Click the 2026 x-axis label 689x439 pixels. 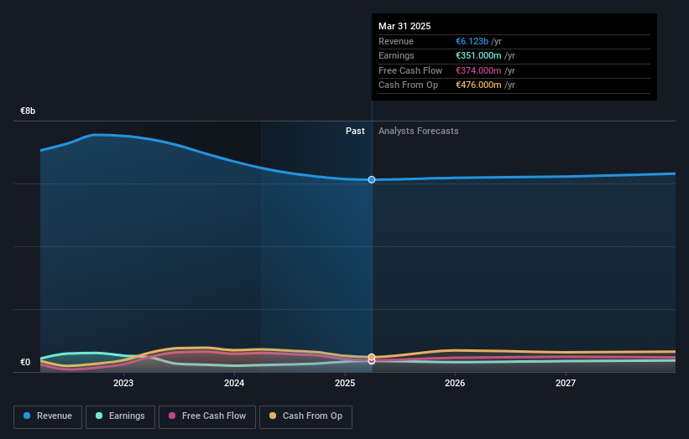(x=455, y=384)
